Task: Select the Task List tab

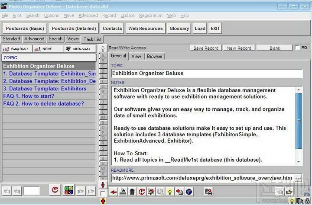Action: [x=92, y=39]
